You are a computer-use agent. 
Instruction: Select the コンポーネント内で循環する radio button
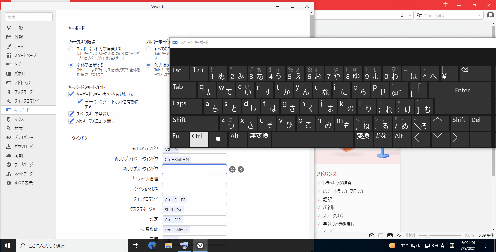tap(71, 49)
